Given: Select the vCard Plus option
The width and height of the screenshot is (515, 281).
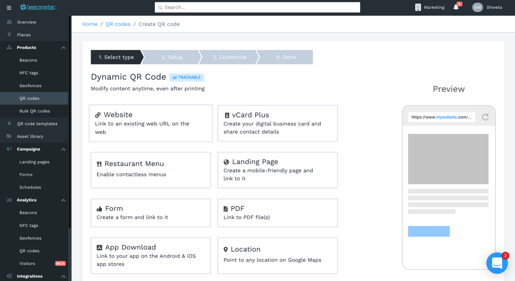Looking at the screenshot, I should (x=277, y=123).
